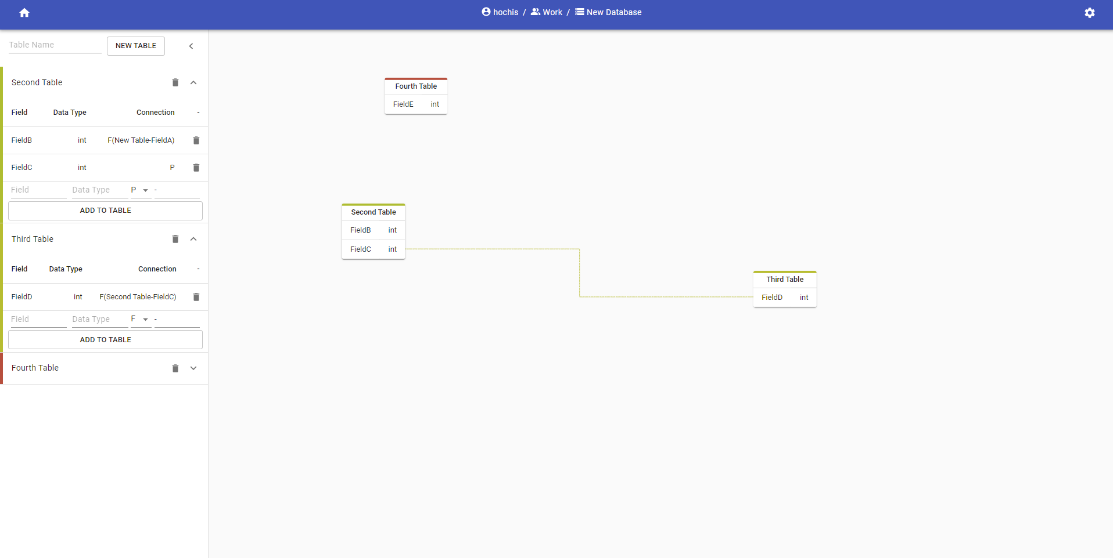Click the New Database list icon

(580, 12)
